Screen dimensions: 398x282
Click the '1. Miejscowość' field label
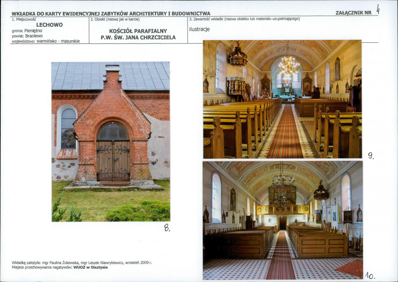pos(24,19)
